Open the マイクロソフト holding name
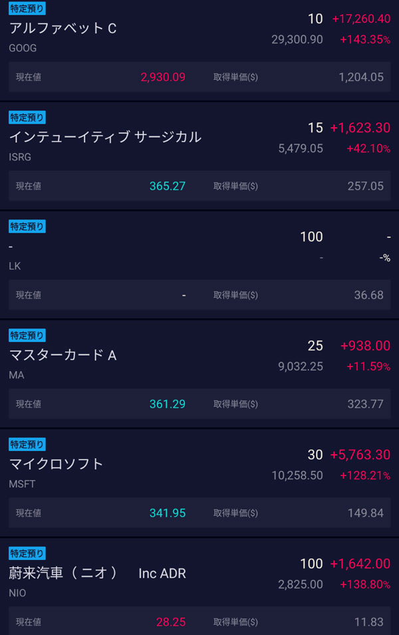The height and width of the screenshot is (635, 399). tap(57, 463)
